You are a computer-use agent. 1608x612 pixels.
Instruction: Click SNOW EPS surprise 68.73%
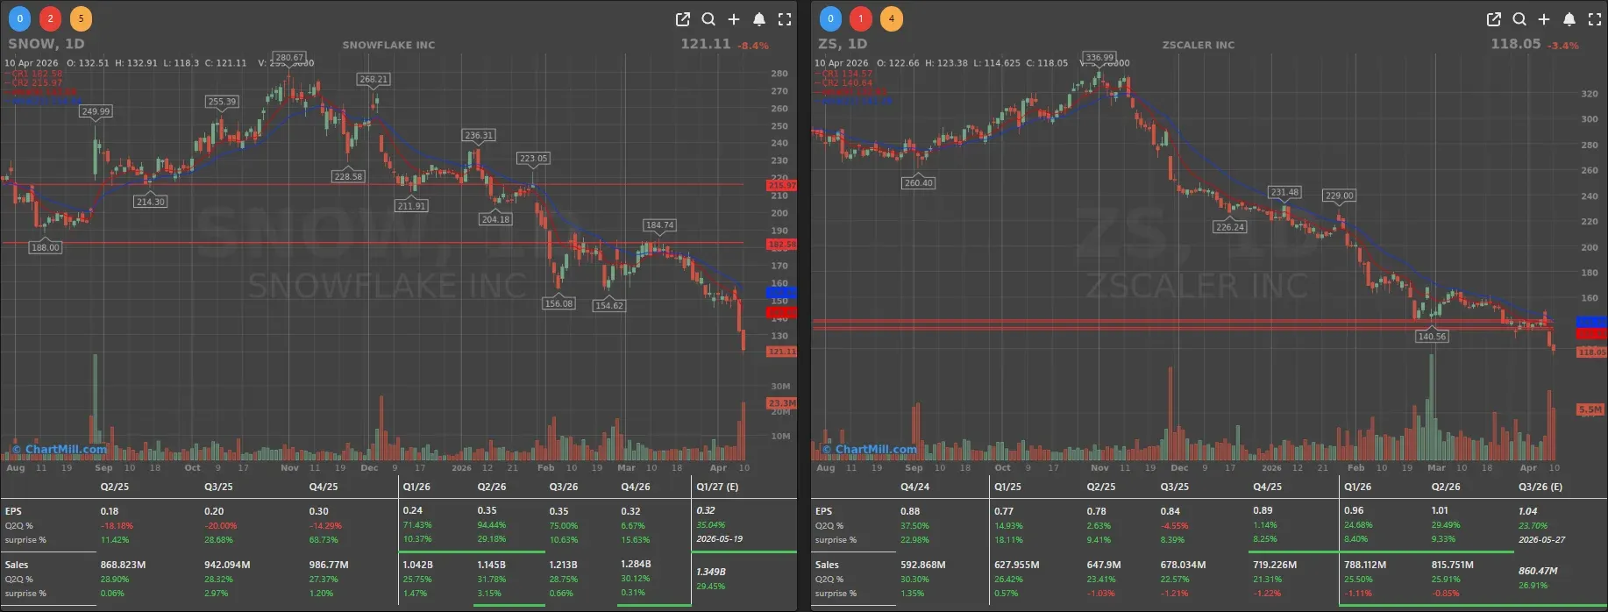324,540
